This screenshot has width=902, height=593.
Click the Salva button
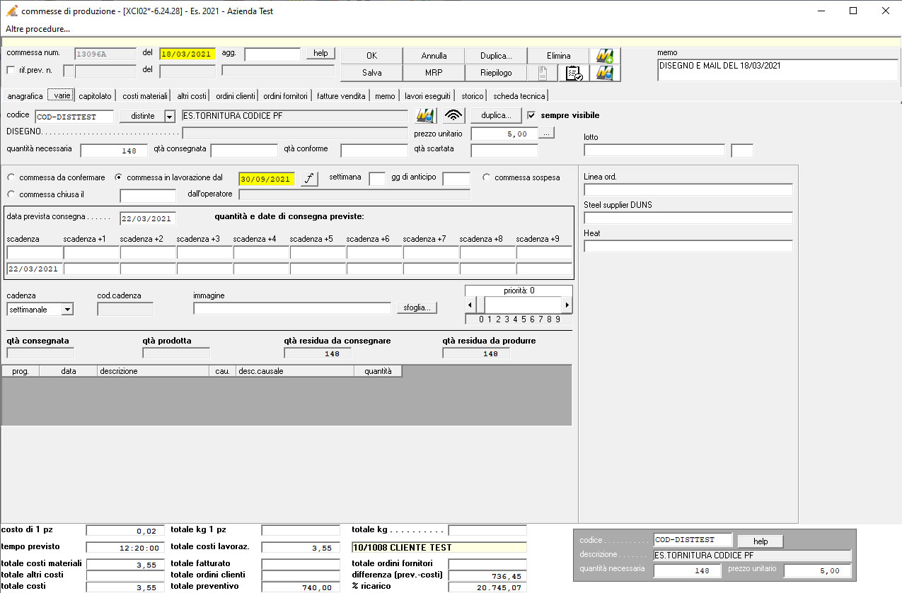click(371, 73)
